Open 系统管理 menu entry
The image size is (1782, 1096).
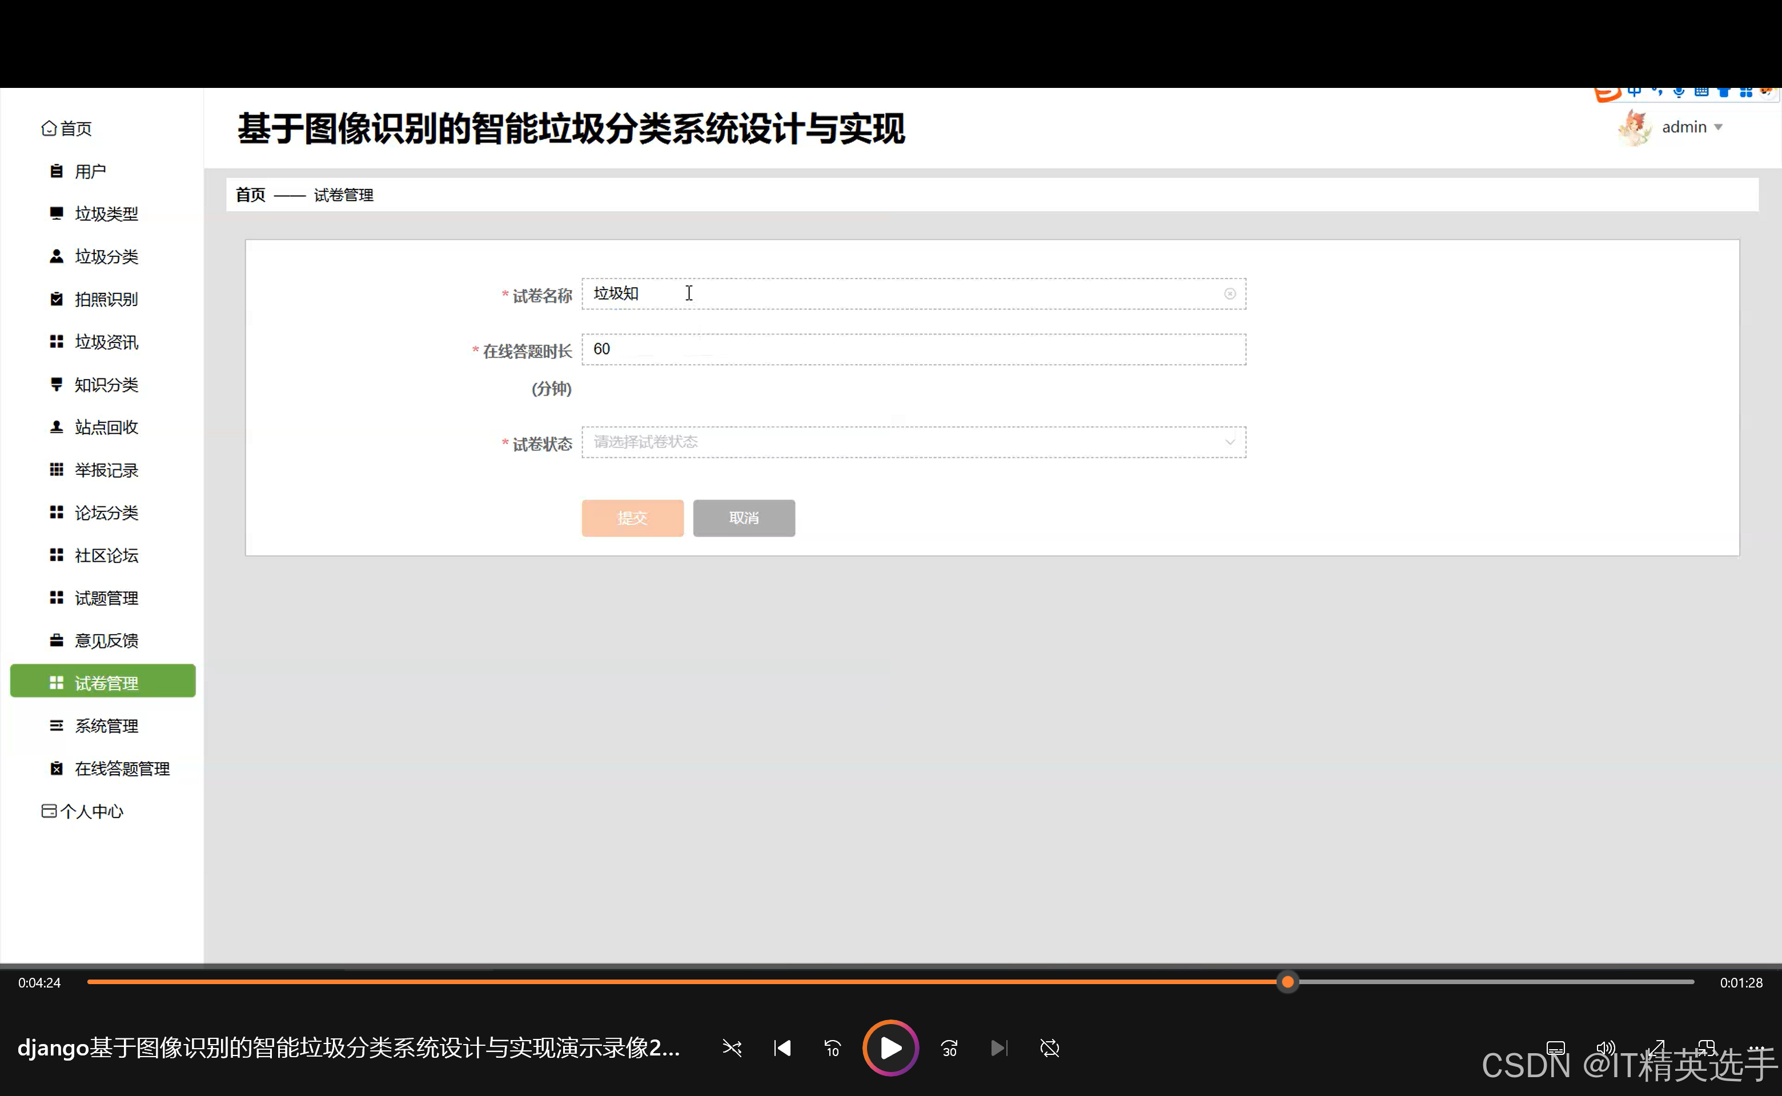point(106,726)
